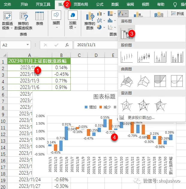Open the File (文件) tab

coord(7,4)
